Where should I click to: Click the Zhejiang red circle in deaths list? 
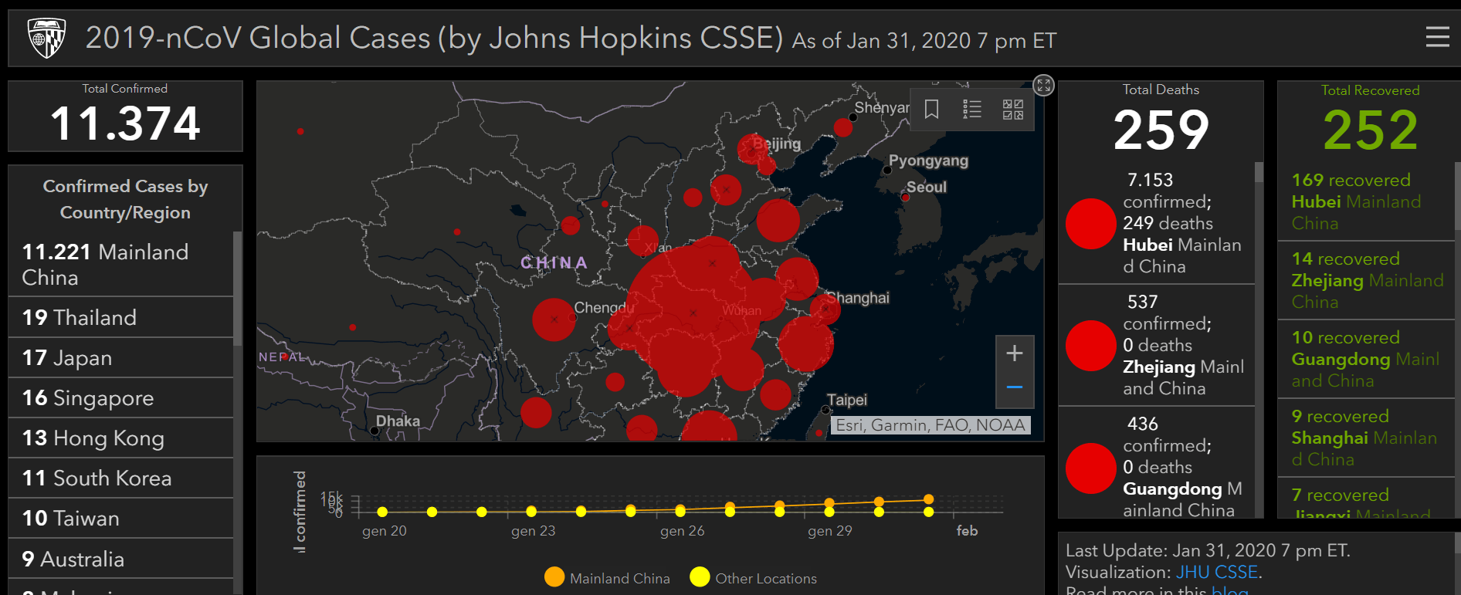(1091, 346)
